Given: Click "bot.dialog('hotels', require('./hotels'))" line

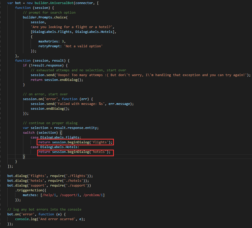Looking at the screenshot, I should [48, 181].
